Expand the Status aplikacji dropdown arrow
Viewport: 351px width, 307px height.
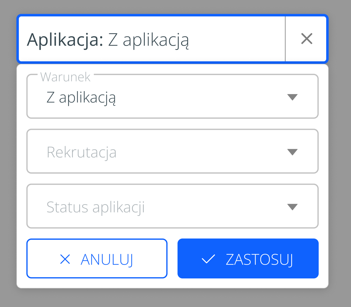point(292,207)
